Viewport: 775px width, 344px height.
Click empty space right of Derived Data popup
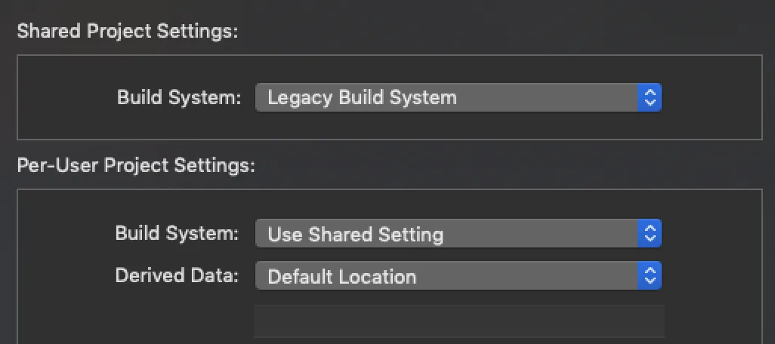(x=710, y=276)
